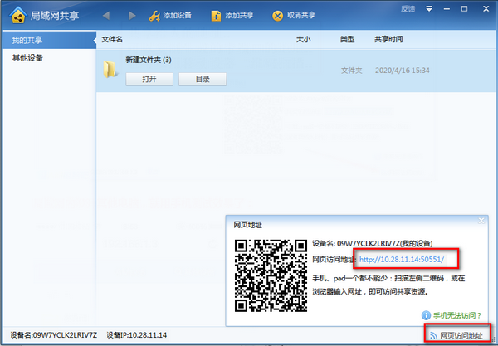Close the 局域网共享 window
498x346 pixels.
pyautogui.click(x=486, y=9)
